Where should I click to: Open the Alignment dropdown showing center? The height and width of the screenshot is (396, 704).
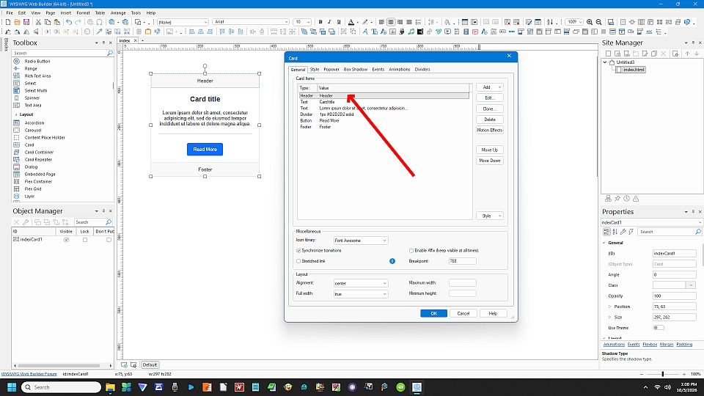click(361, 283)
